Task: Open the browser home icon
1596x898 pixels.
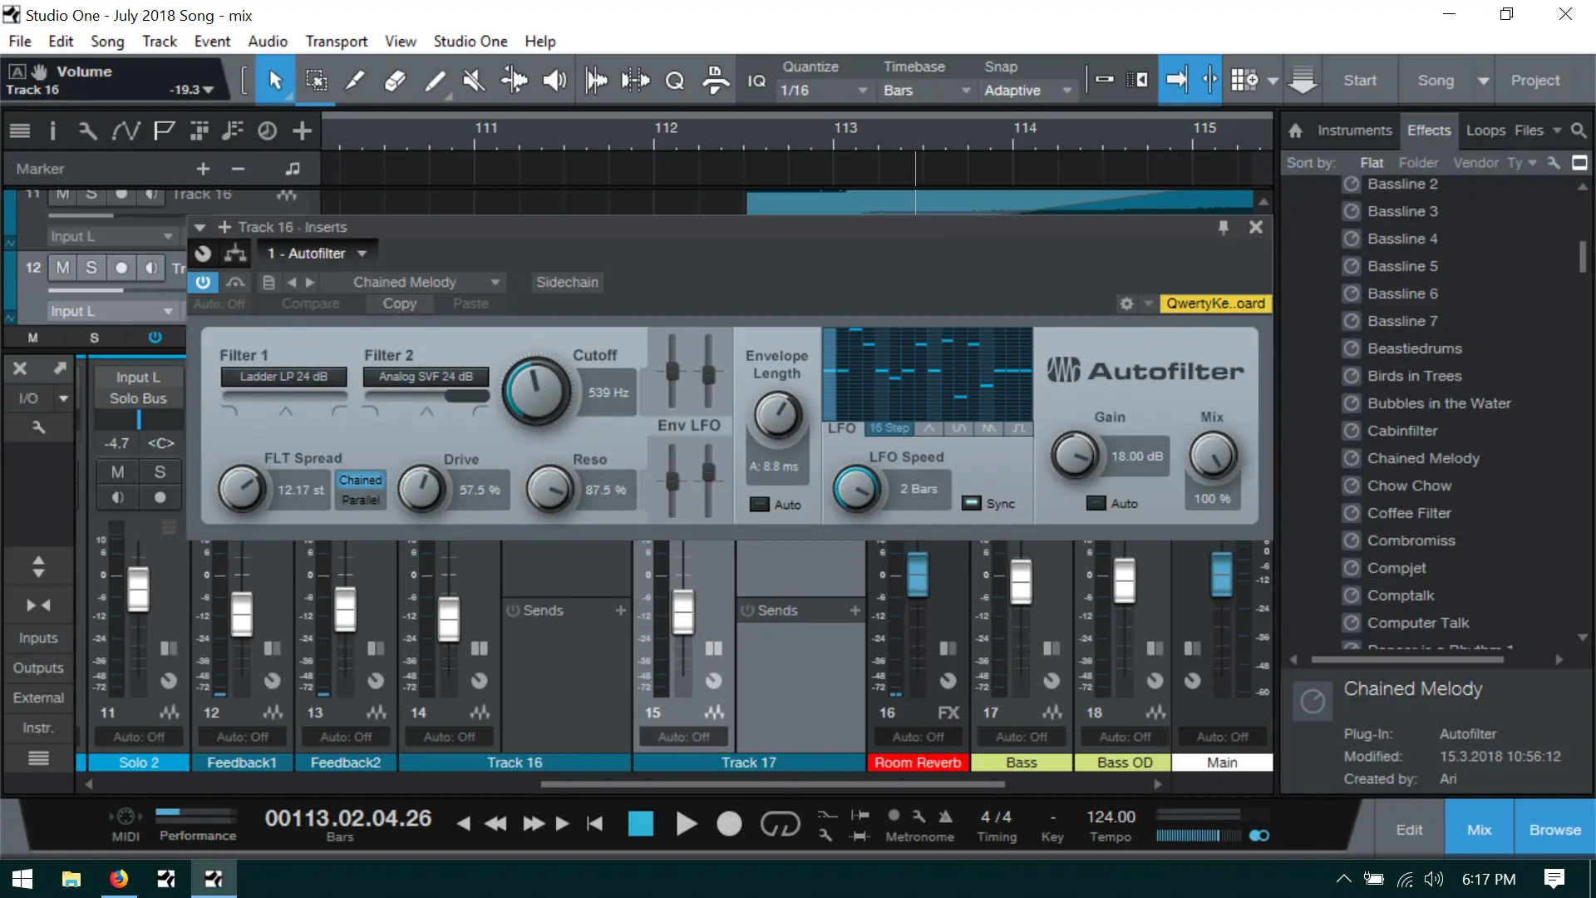Action: 1295,131
